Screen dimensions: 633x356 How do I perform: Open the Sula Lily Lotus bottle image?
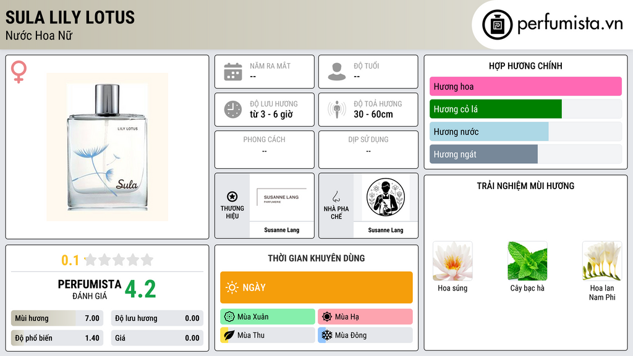(x=108, y=147)
